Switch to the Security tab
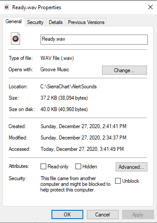This screenshot has width=157, height=223. (x=35, y=22)
